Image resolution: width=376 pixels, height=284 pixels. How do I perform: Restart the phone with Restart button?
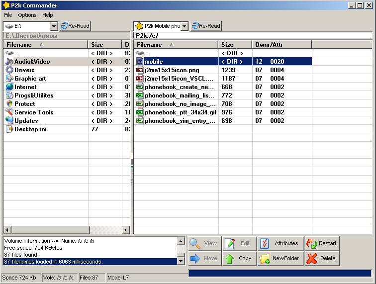[322, 243]
